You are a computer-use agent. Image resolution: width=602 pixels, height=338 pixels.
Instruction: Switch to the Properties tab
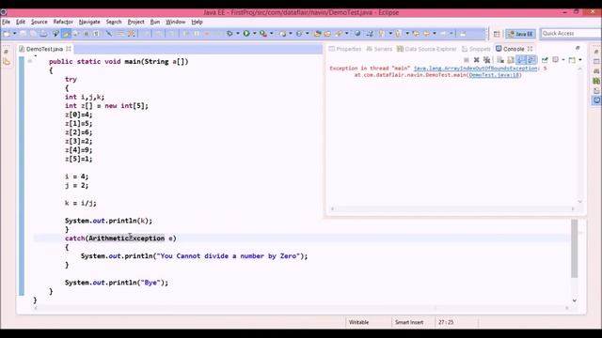click(345, 49)
